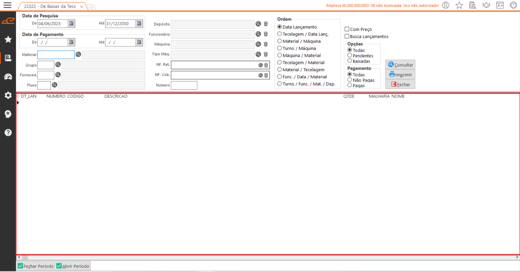Open calendar picker for Data de Pesquisa De
This screenshot has height=272, width=520.
pos(71,24)
